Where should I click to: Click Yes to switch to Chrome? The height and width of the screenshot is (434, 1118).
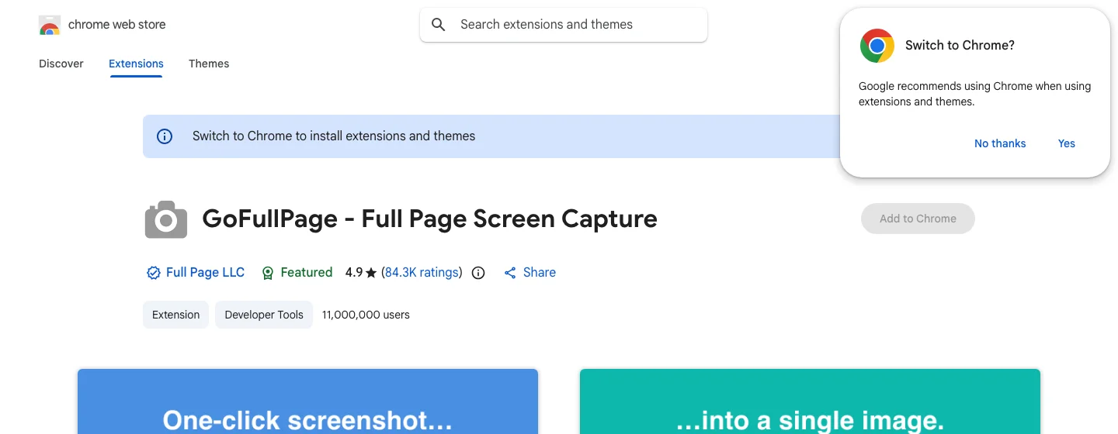(1067, 143)
